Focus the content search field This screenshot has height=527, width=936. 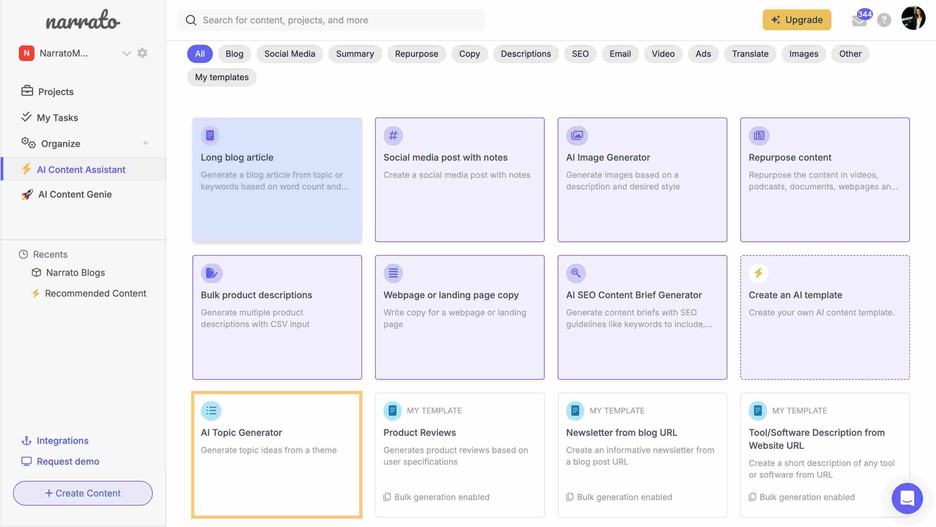coord(331,20)
